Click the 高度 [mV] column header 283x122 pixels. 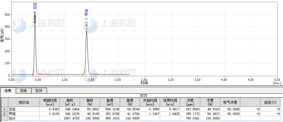click(110, 102)
